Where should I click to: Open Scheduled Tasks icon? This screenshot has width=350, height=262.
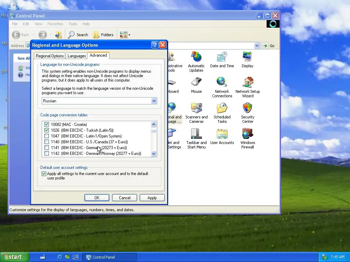(x=222, y=113)
